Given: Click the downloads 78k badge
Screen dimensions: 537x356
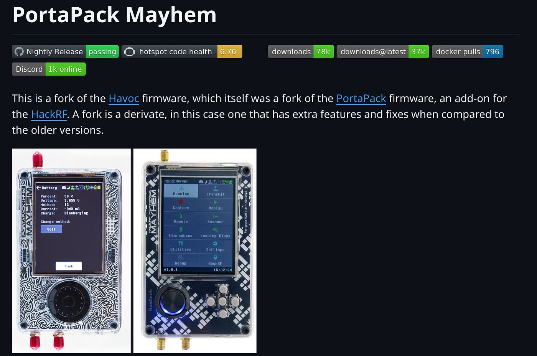Looking at the screenshot, I should coord(301,52).
